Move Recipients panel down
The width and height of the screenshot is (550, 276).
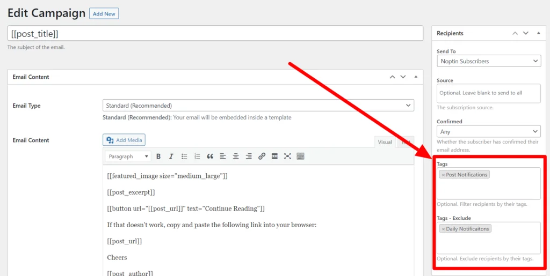click(x=525, y=33)
